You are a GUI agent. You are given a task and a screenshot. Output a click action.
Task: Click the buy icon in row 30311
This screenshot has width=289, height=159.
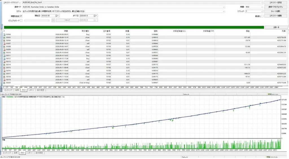click(4, 56)
